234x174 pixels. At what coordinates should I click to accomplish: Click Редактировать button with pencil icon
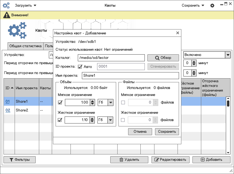tap(170, 160)
